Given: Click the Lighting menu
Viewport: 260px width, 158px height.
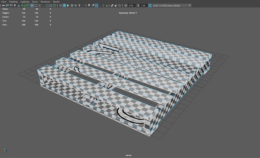Looking at the screenshot, I should click(x=25, y=2).
